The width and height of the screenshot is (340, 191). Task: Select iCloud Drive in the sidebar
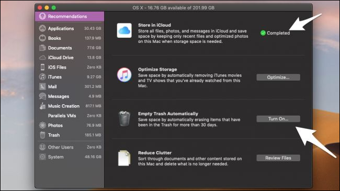pos(70,58)
